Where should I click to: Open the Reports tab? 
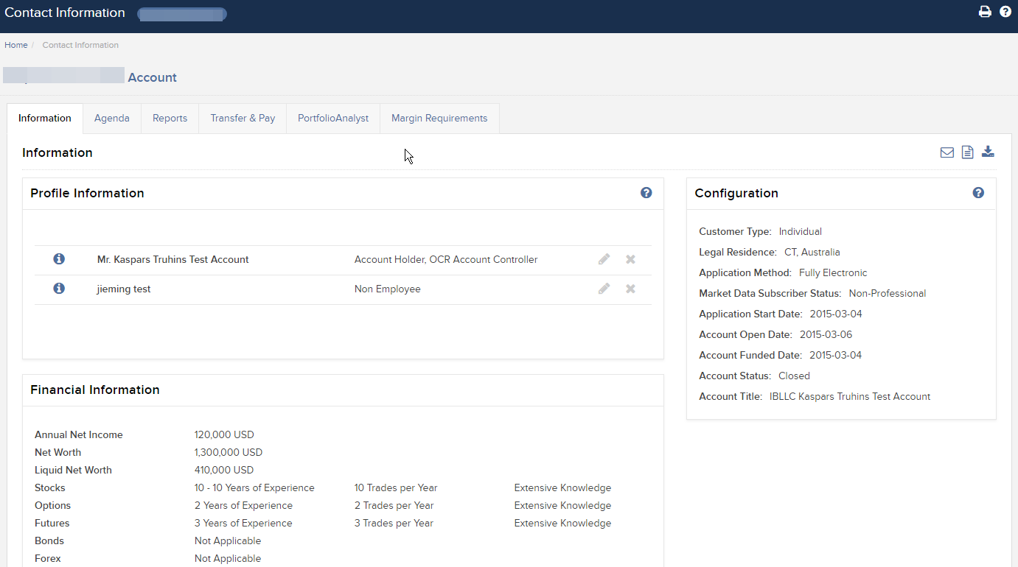click(x=170, y=119)
